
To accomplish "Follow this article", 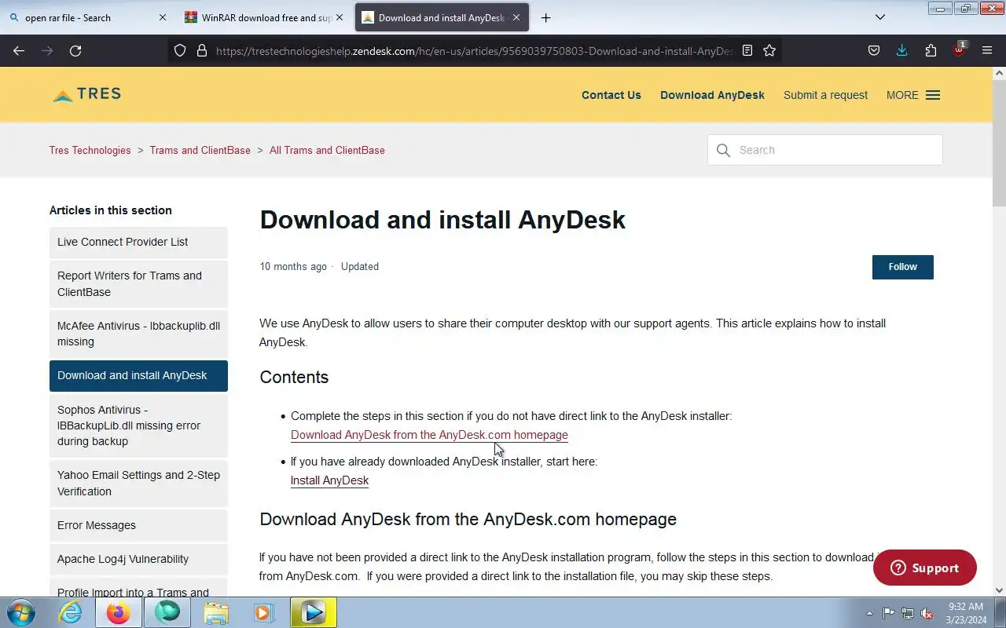I will tap(902, 267).
